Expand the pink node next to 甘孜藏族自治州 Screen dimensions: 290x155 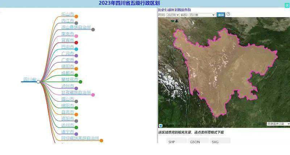tap(93, 95)
